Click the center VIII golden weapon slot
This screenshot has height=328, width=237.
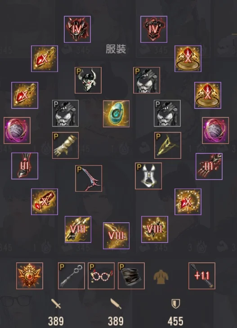tap(116, 236)
